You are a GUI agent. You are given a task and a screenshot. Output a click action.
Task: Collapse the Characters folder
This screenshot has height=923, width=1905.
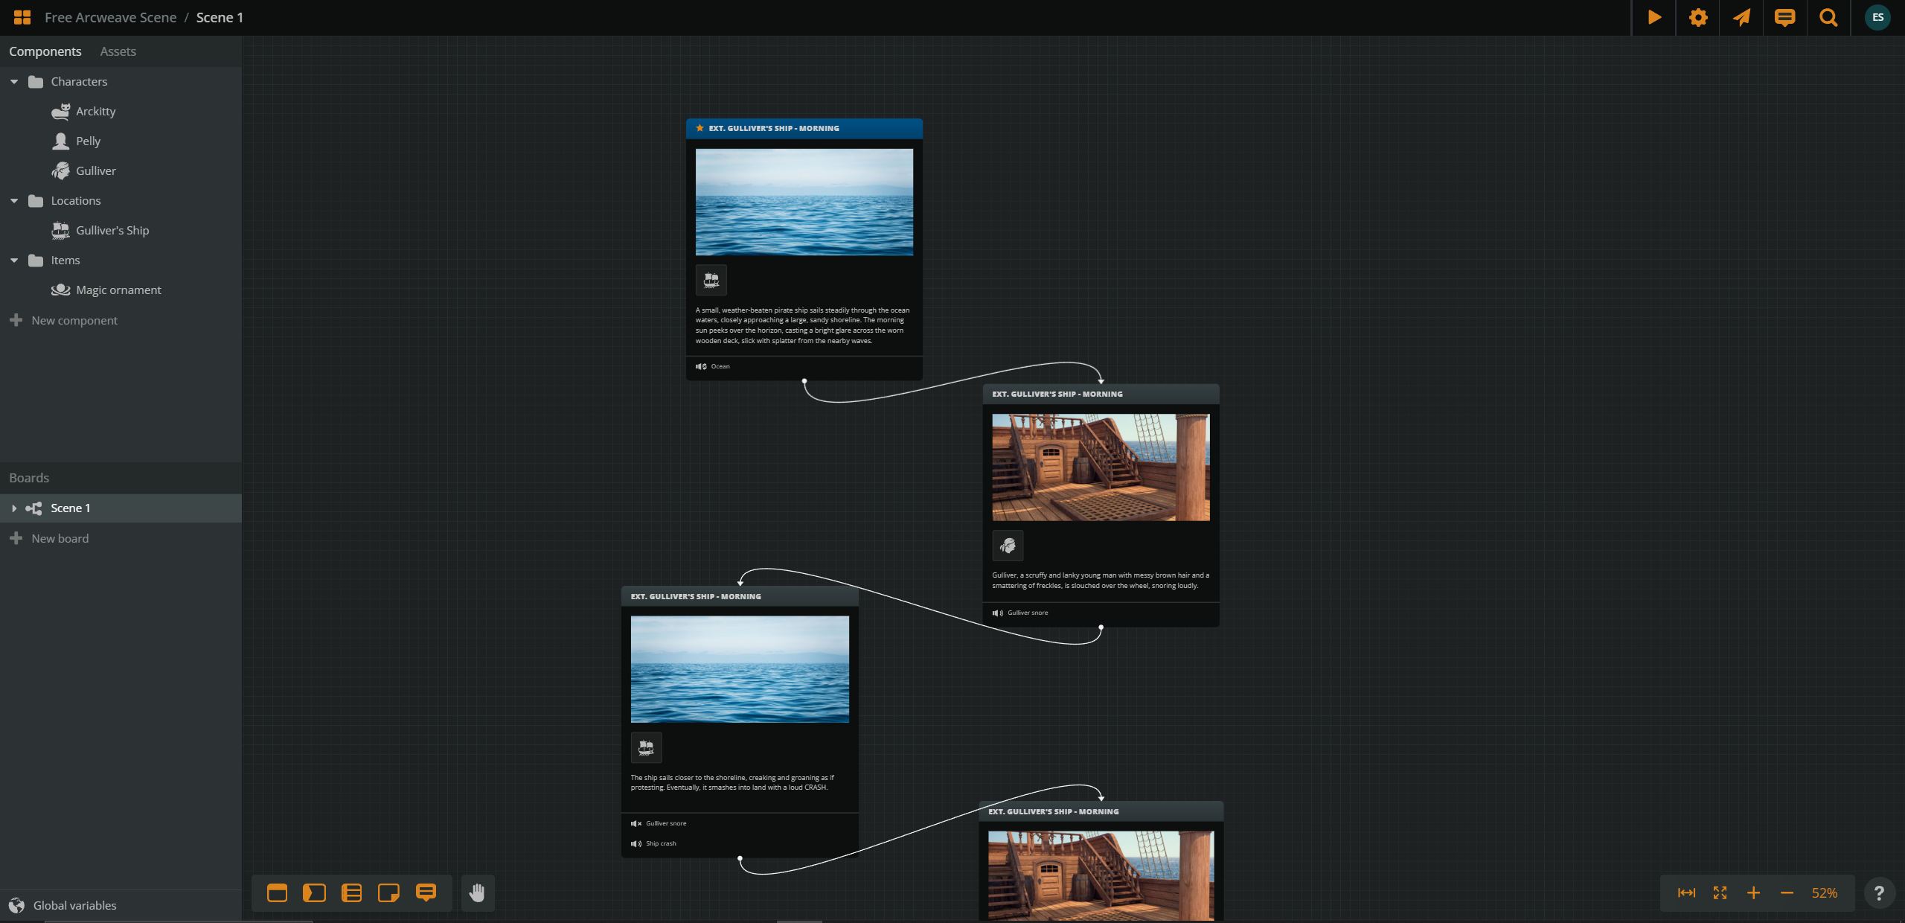[14, 82]
